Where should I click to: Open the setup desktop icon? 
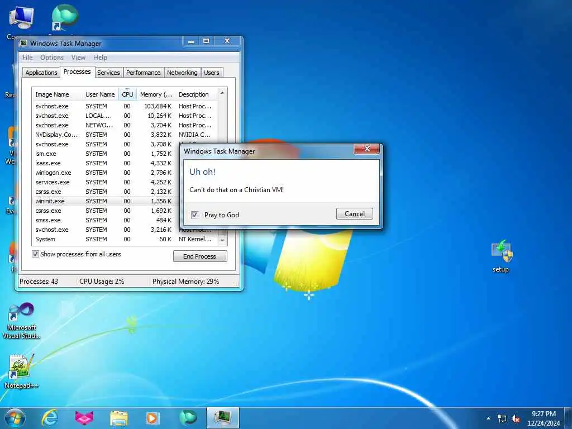pos(501,256)
